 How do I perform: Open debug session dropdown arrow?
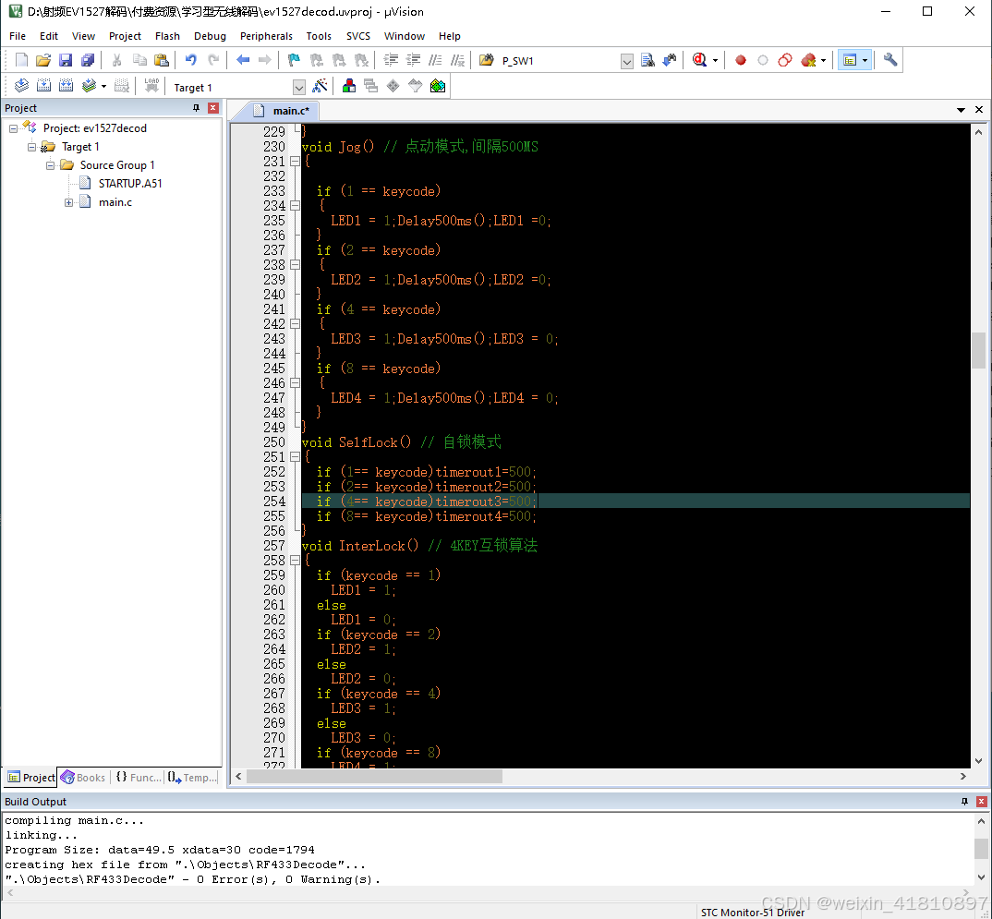click(715, 61)
